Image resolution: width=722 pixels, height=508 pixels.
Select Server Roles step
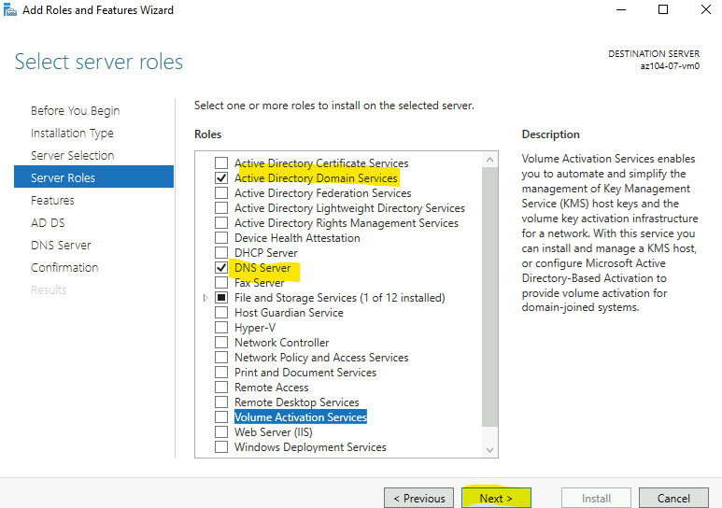click(94, 177)
